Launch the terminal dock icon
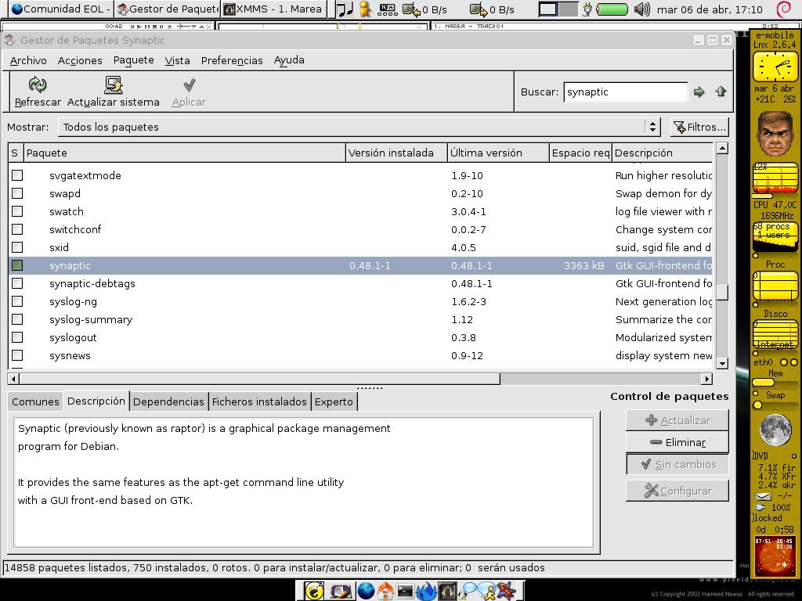802x601 pixels. [x=405, y=592]
